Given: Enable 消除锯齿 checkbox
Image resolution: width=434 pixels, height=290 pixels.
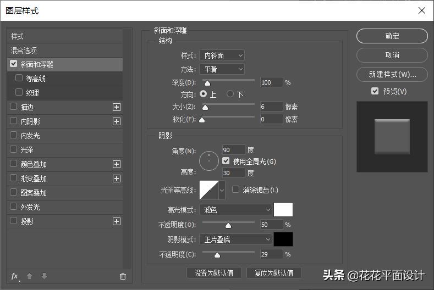Looking at the screenshot, I should tap(235, 189).
